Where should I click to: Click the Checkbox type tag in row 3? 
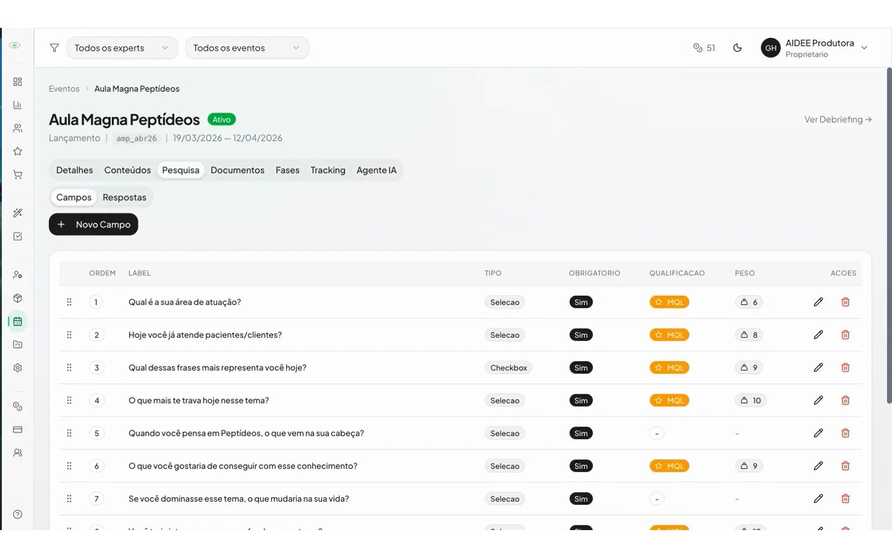[509, 368]
